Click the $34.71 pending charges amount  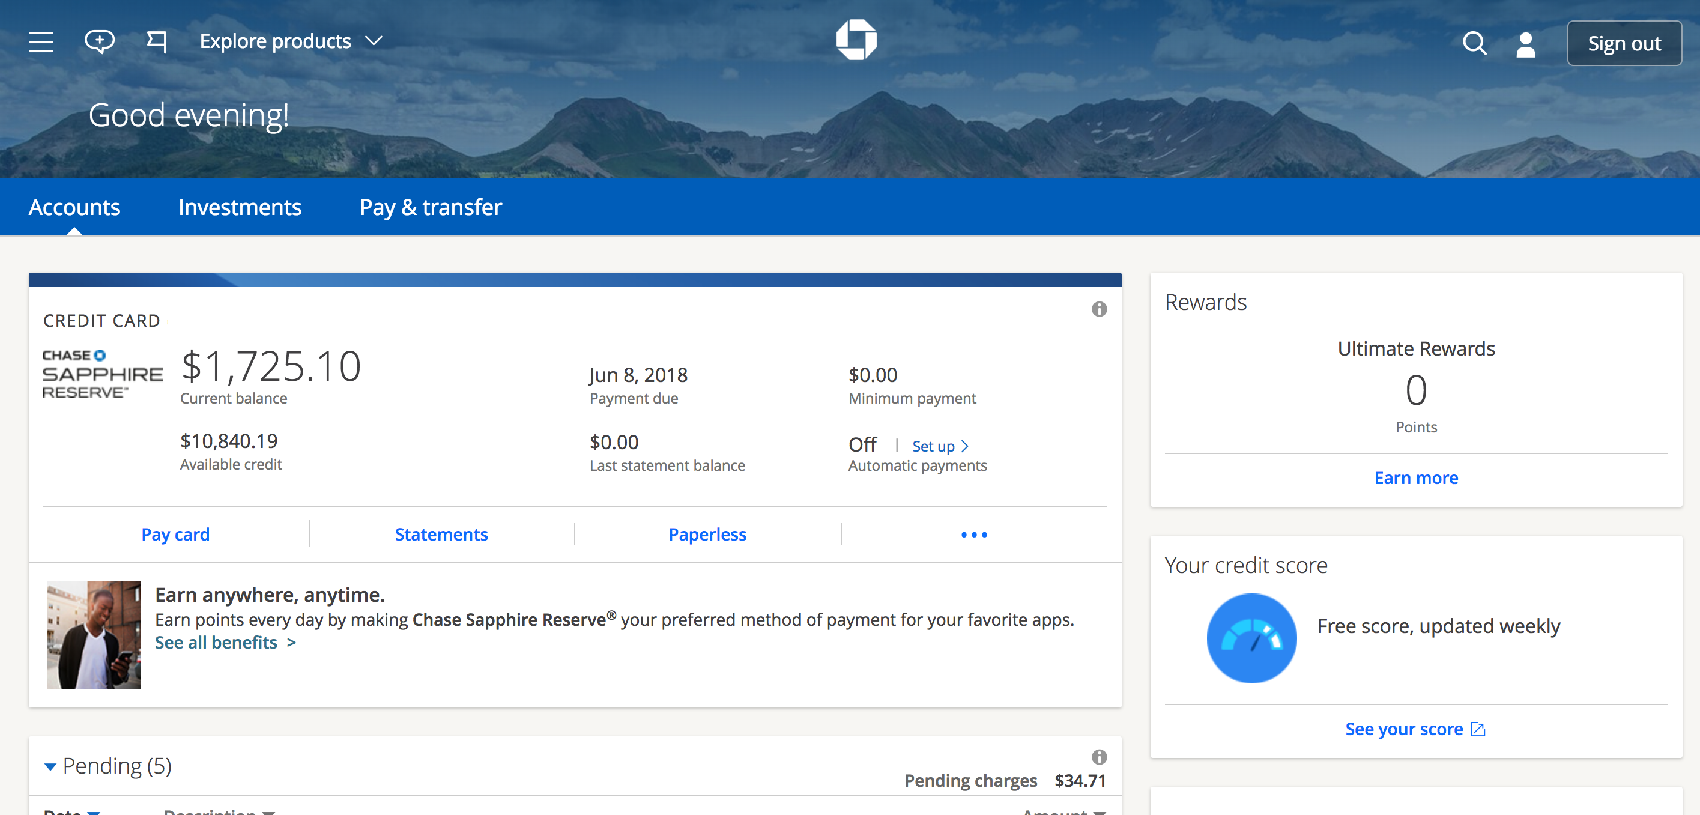[1080, 781]
